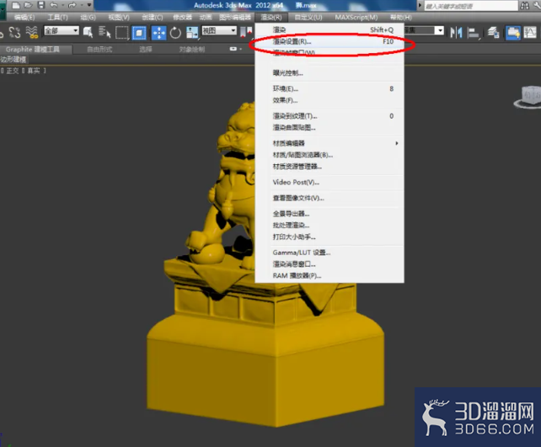The height and width of the screenshot is (447, 541).
Task: Switch to 自由形式 ribbon tab
Action: [99, 50]
